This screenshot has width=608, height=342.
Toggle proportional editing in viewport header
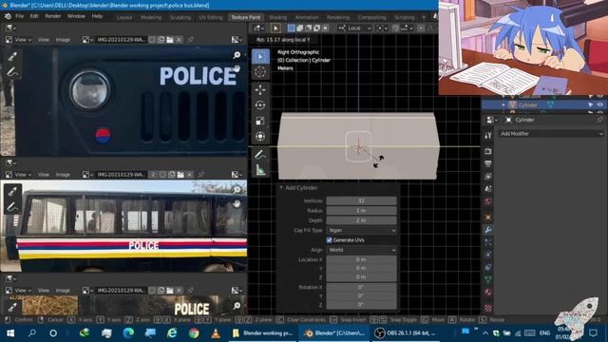click(421, 28)
